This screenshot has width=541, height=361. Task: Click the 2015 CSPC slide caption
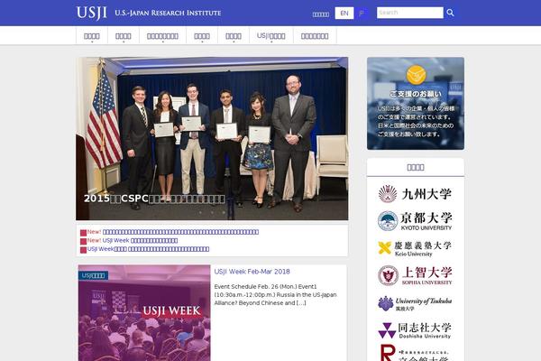[154, 199]
